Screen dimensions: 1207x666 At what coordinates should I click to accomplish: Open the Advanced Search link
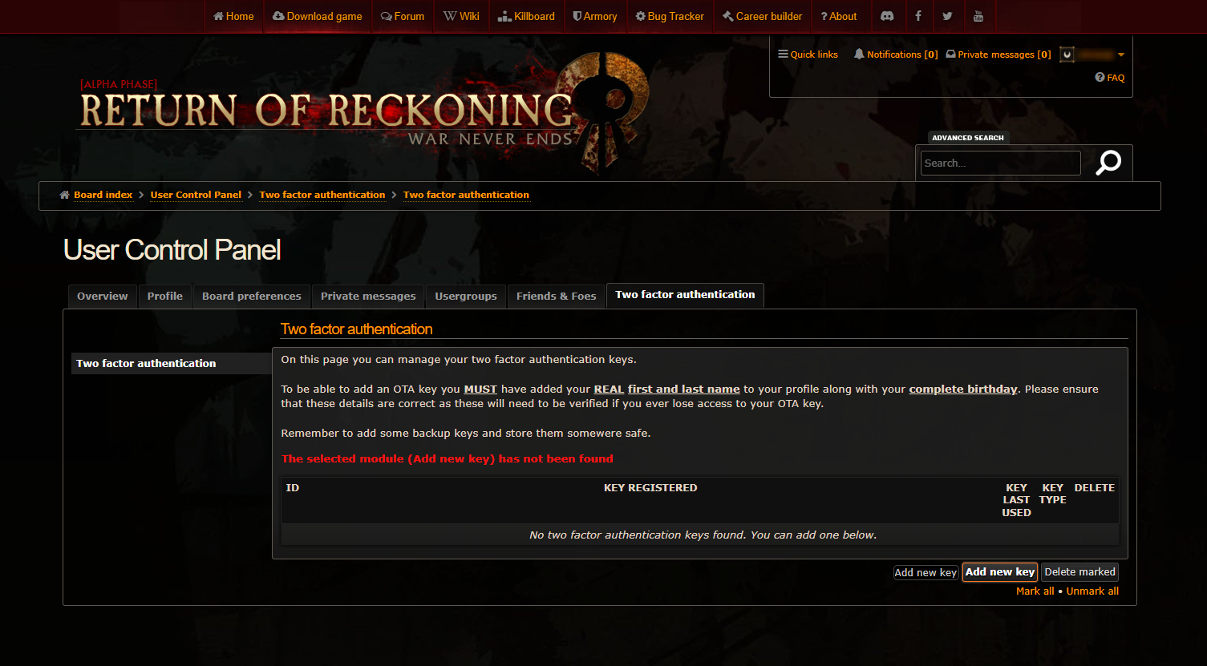[x=968, y=138]
